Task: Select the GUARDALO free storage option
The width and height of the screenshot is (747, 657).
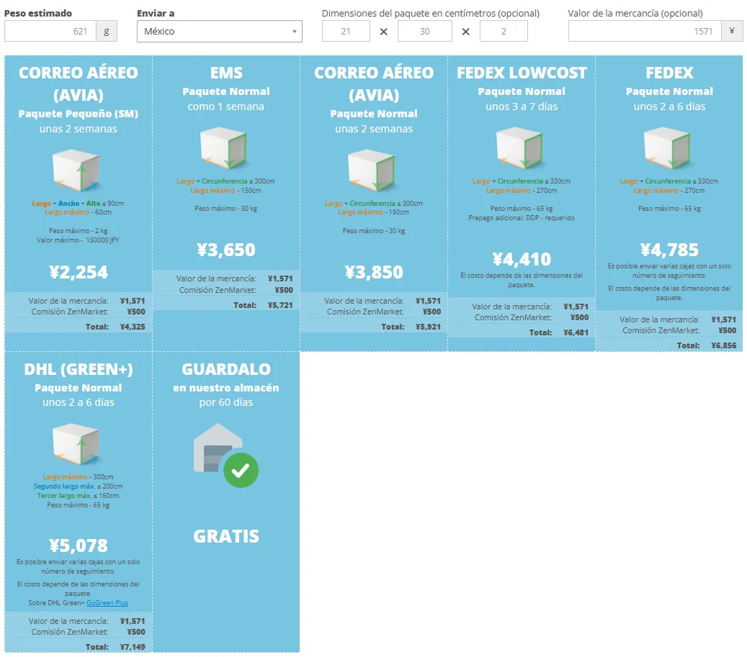Action: pyautogui.click(x=226, y=502)
